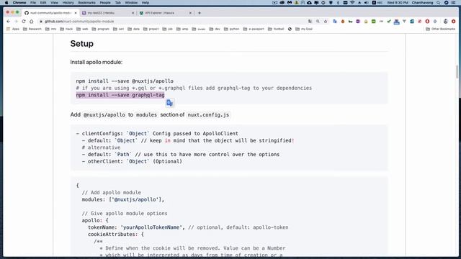The height and width of the screenshot is (259, 461).
Task: Open the Notification Center icon
Action: pyautogui.click(x=454, y=3)
